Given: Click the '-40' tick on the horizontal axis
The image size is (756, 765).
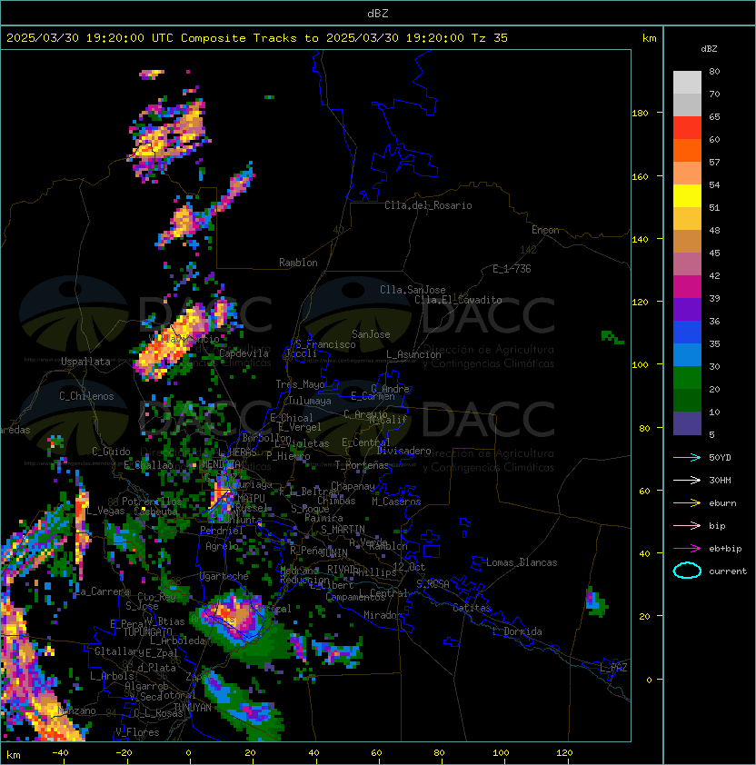Looking at the screenshot, I should click(x=60, y=753).
